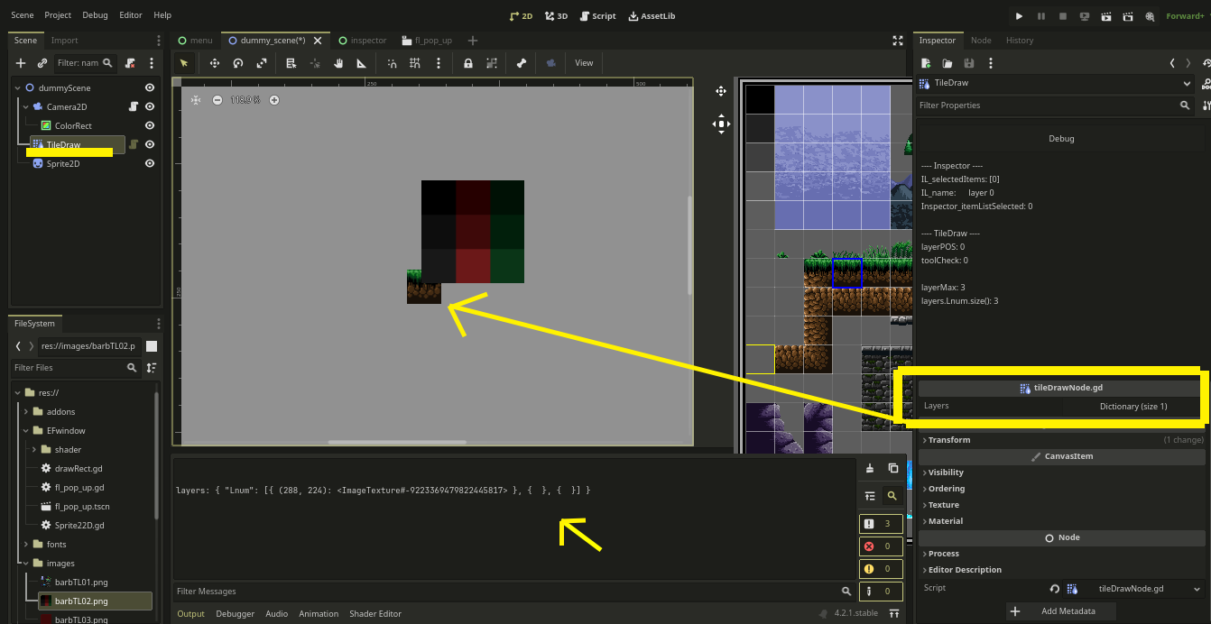Toggle grid snapping in viewport toolbar
This screenshot has width=1211, height=624.
point(415,63)
